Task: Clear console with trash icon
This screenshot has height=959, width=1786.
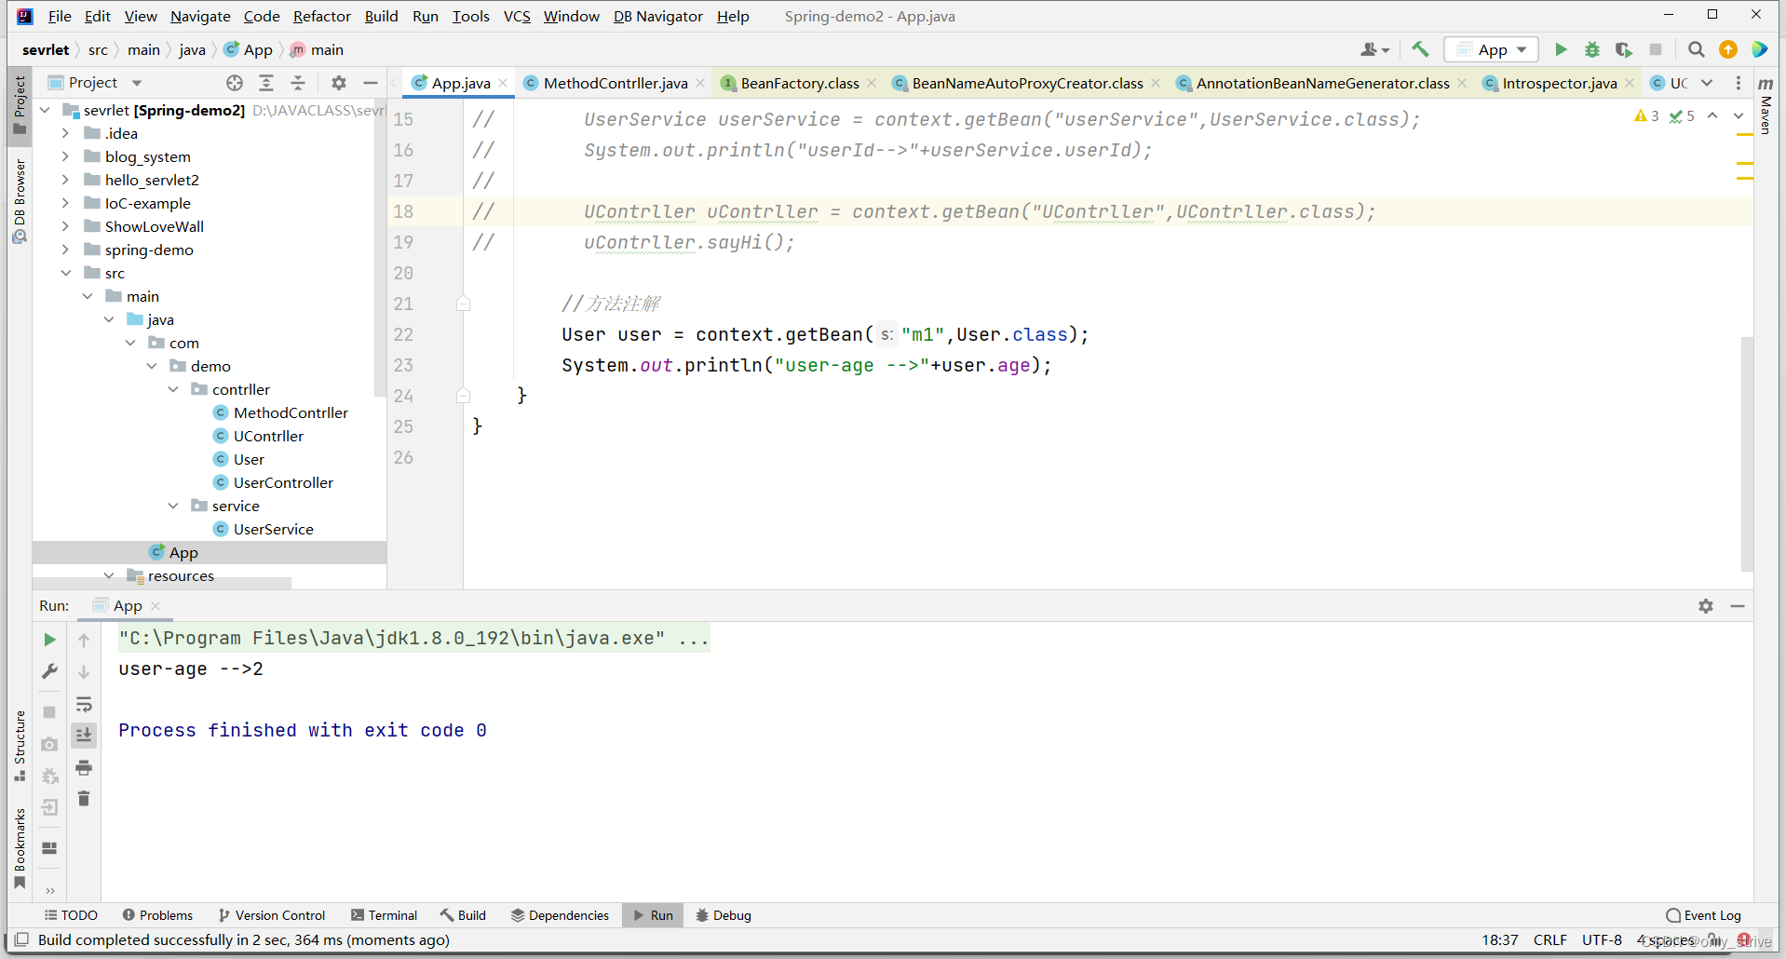Action: tap(84, 799)
